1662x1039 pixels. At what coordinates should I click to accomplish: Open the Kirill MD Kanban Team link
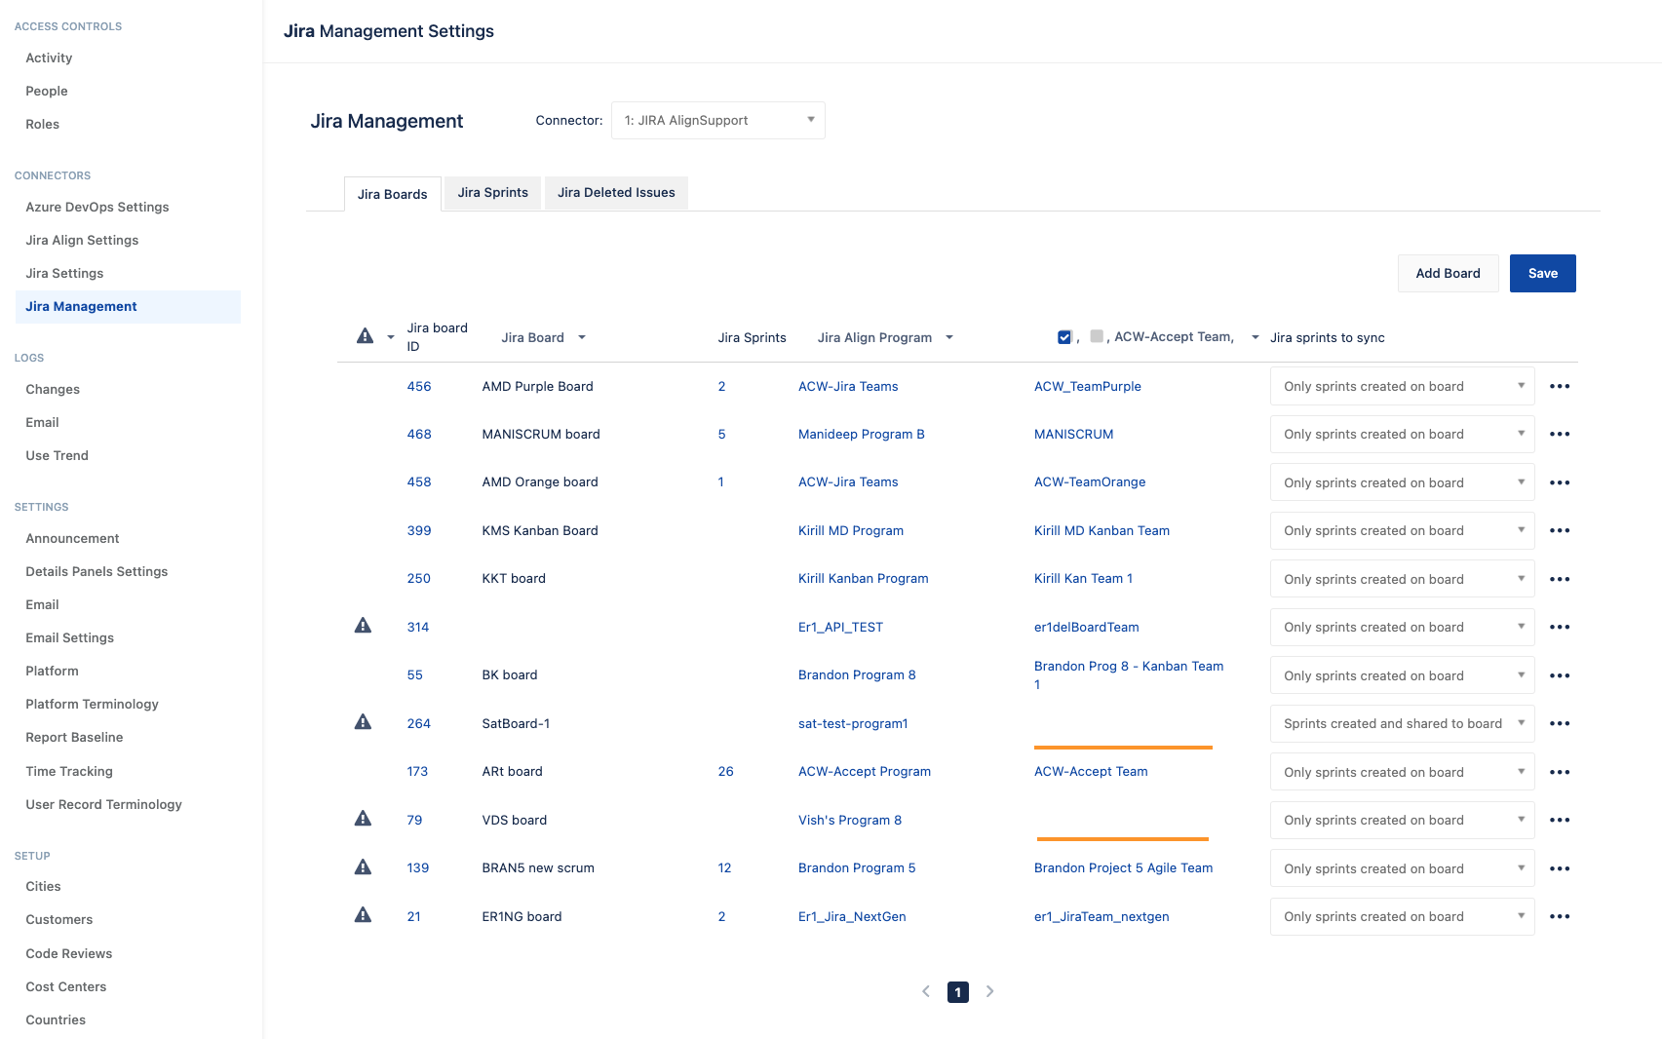[1102, 531]
